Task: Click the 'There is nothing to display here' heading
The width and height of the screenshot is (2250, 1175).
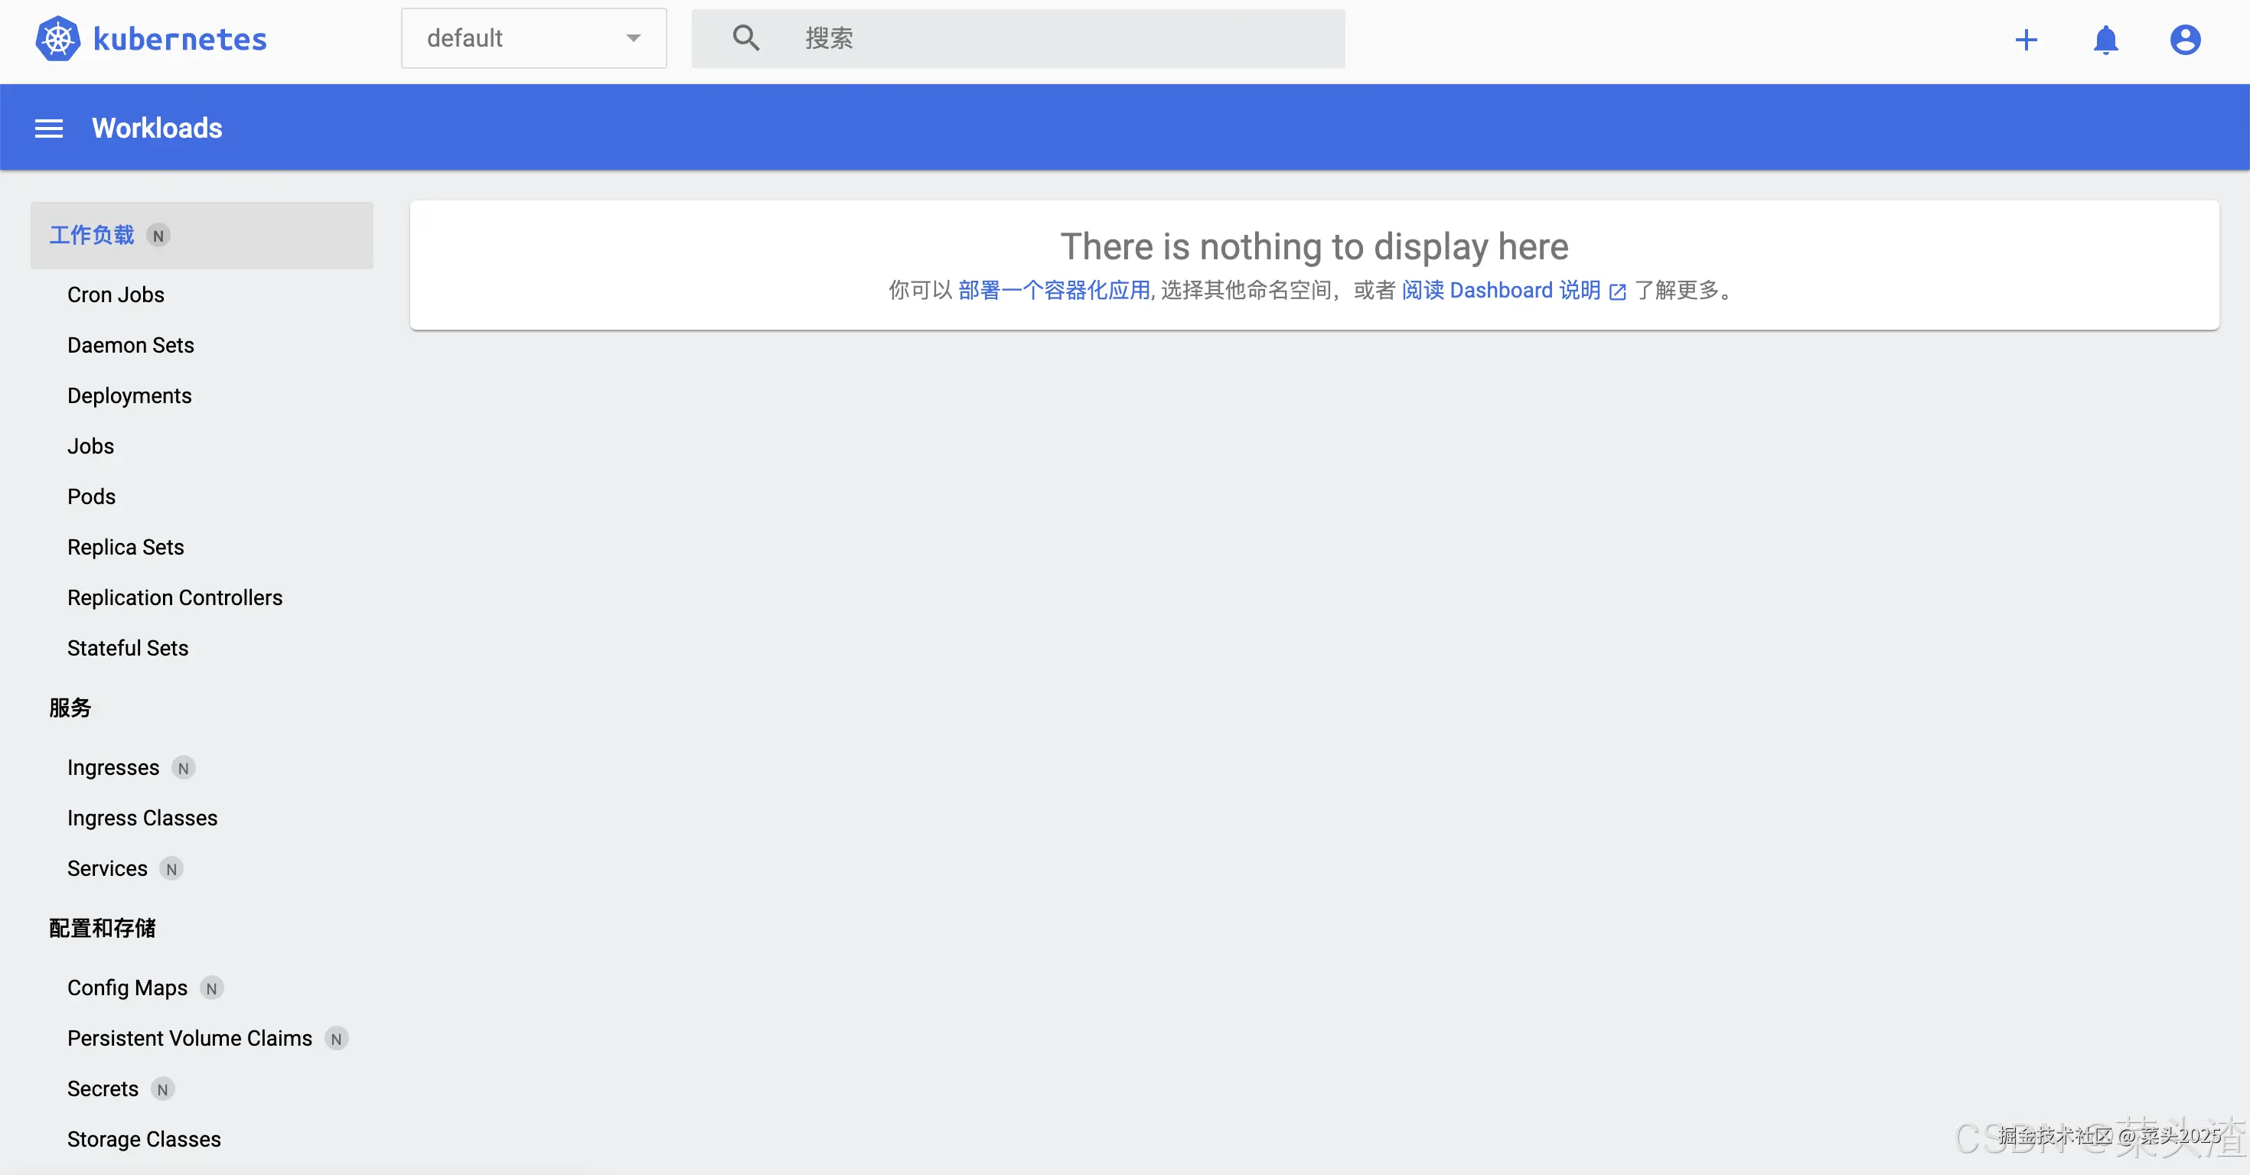Action: point(1315,247)
